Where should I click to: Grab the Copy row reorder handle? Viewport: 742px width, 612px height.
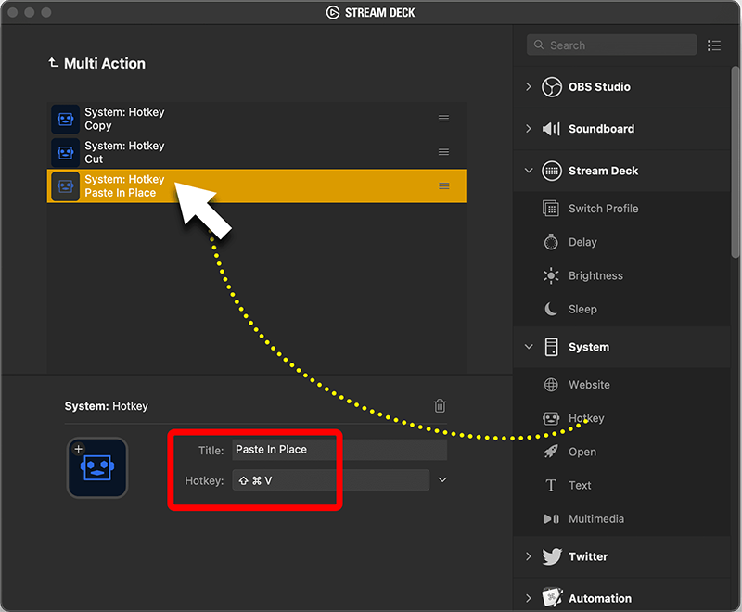[x=443, y=119]
